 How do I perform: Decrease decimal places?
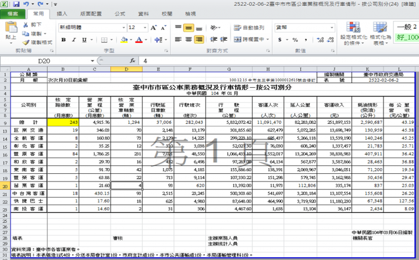tap(331, 40)
